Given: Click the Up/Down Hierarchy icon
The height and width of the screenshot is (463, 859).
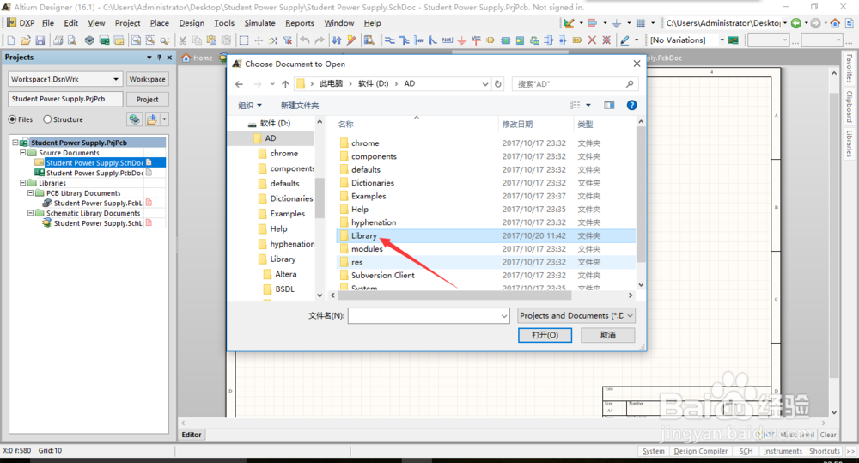Looking at the screenshot, I should click(x=337, y=40).
